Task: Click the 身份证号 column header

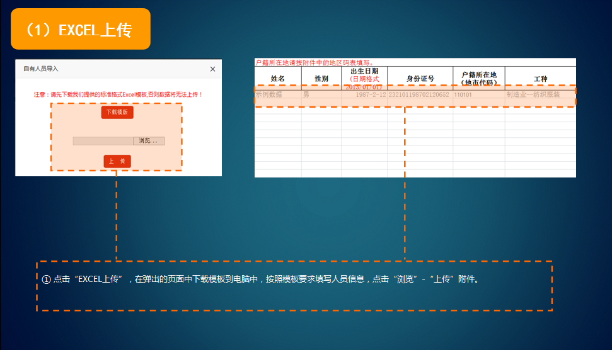Action: [x=420, y=79]
